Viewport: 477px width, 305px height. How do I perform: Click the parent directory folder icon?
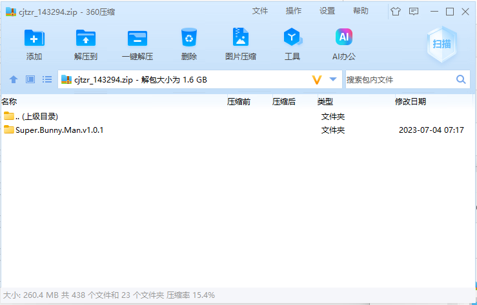9,115
